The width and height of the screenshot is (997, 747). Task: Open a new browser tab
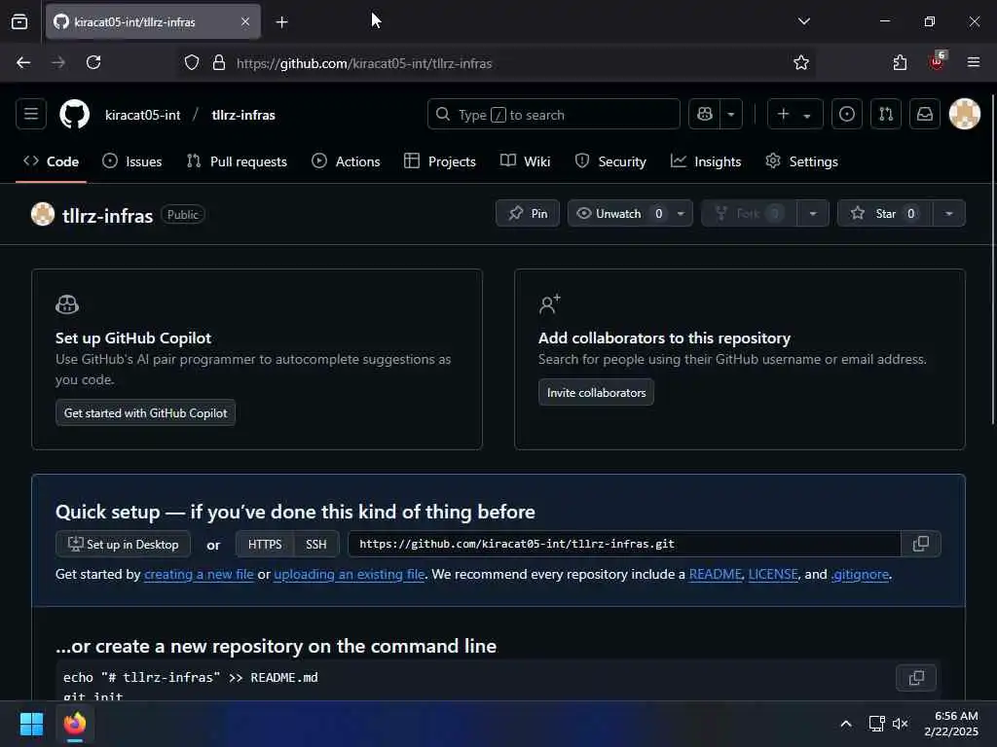[281, 22]
